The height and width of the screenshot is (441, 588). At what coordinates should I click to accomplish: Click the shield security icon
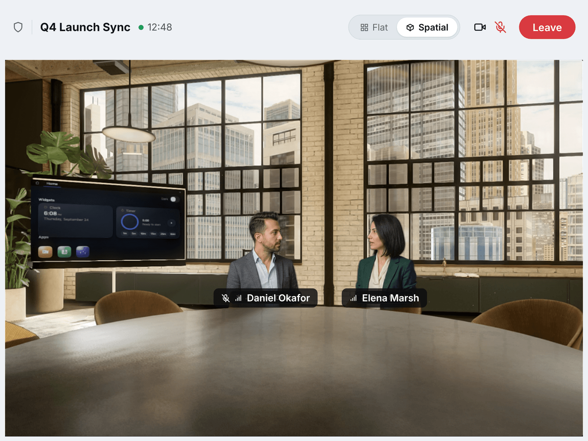coord(18,27)
